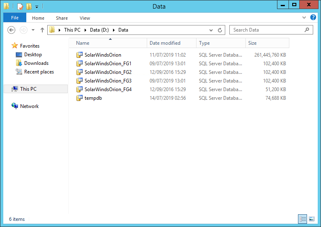The width and height of the screenshot is (321, 227).
Task: Select the SolarWindsOrion_FG4 file name
Action: [108, 89]
